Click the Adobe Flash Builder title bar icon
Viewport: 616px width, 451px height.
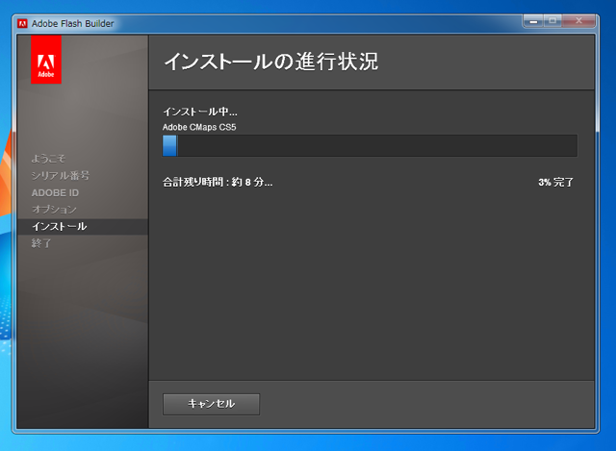23,23
